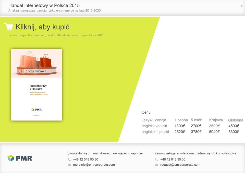Click the 'Kliknij, aby kupić' heading
The width and height of the screenshot is (245, 173).
(43, 27)
